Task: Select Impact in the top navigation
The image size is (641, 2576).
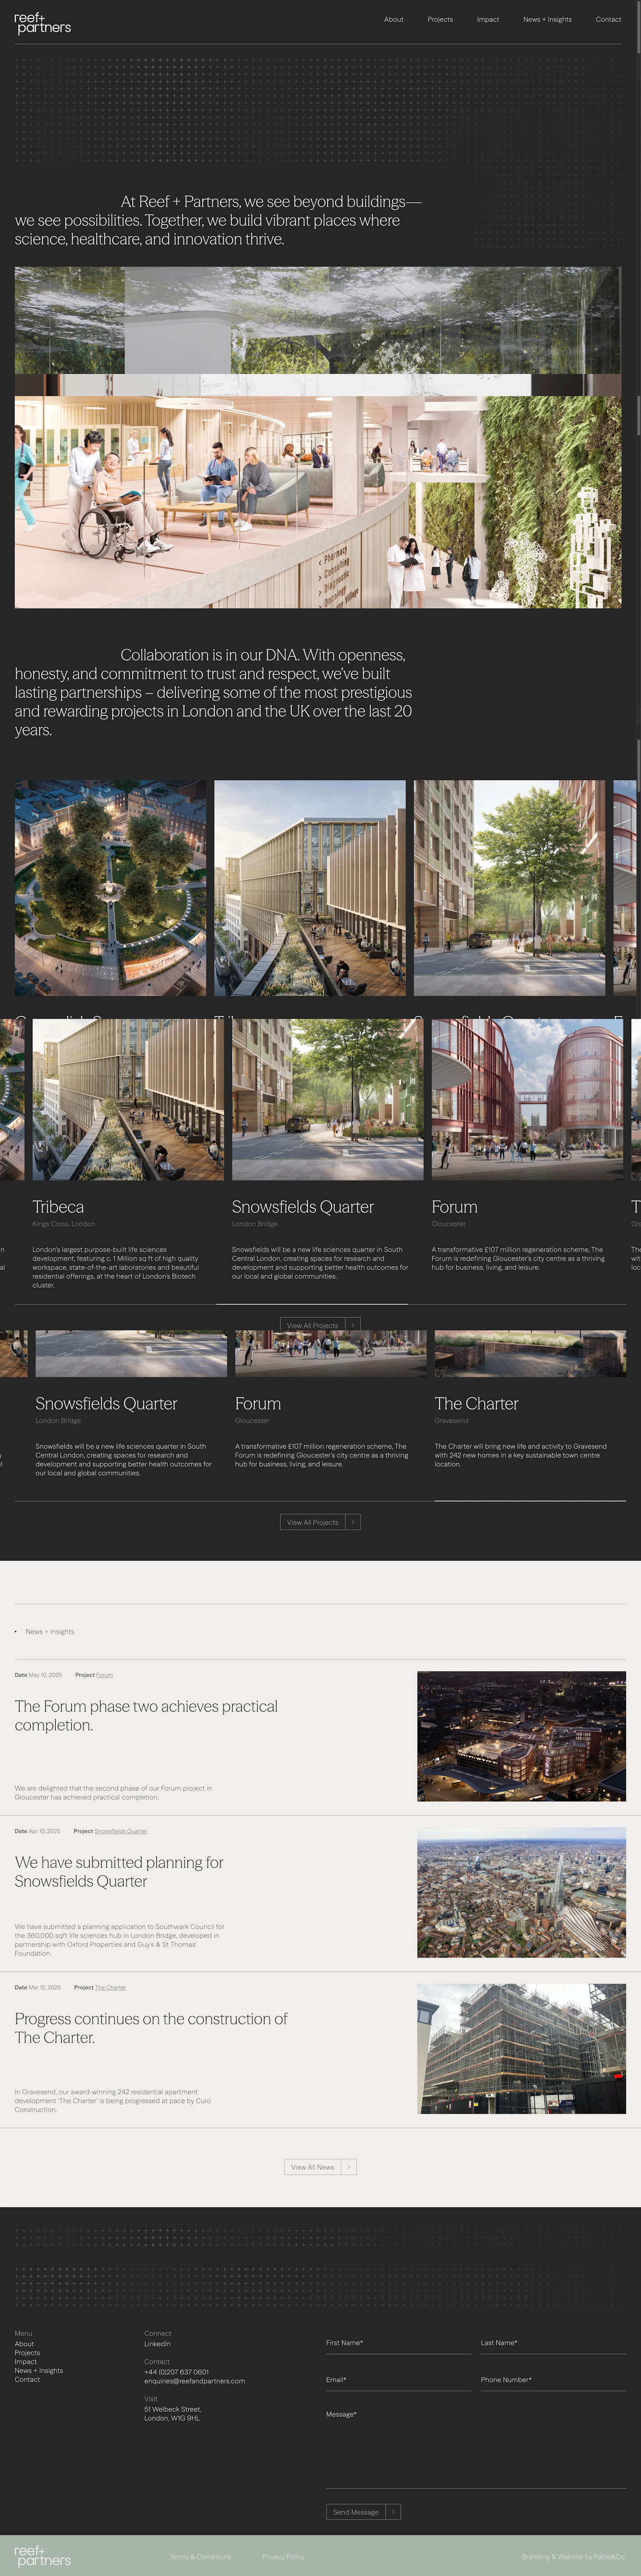Action: (487, 19)
